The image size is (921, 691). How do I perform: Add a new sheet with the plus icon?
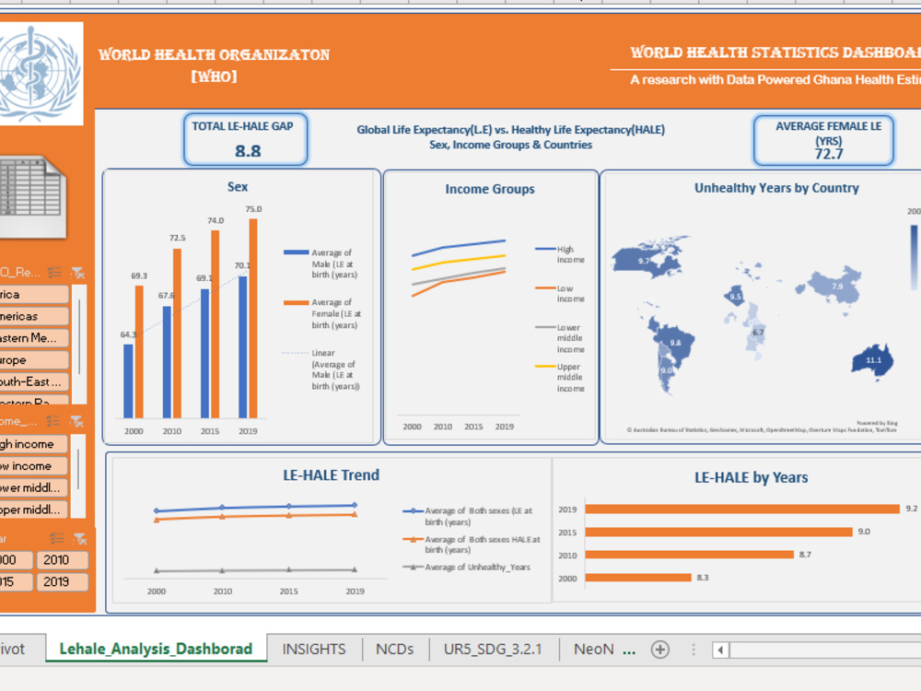[x=660, y=650]
